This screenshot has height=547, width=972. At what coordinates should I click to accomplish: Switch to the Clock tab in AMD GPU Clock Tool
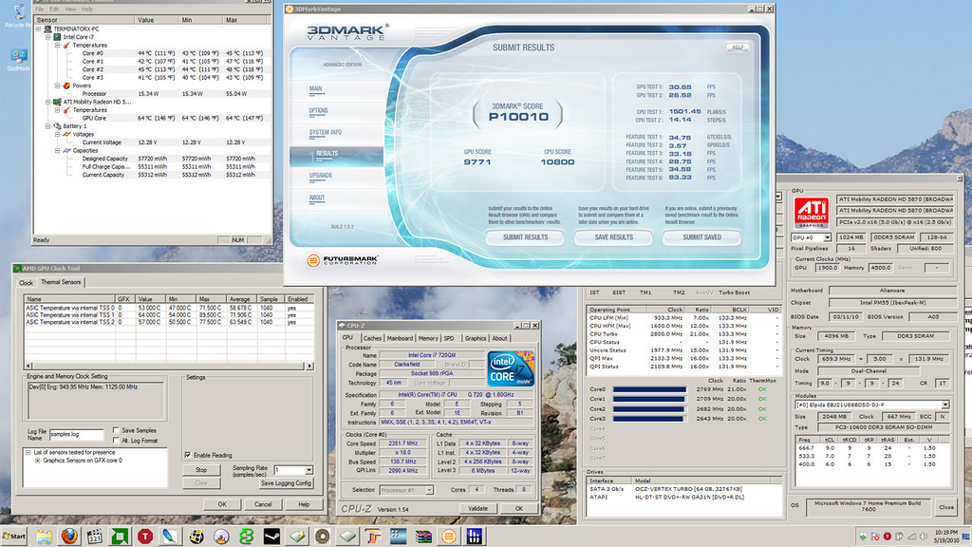click(x=26, y=282)
